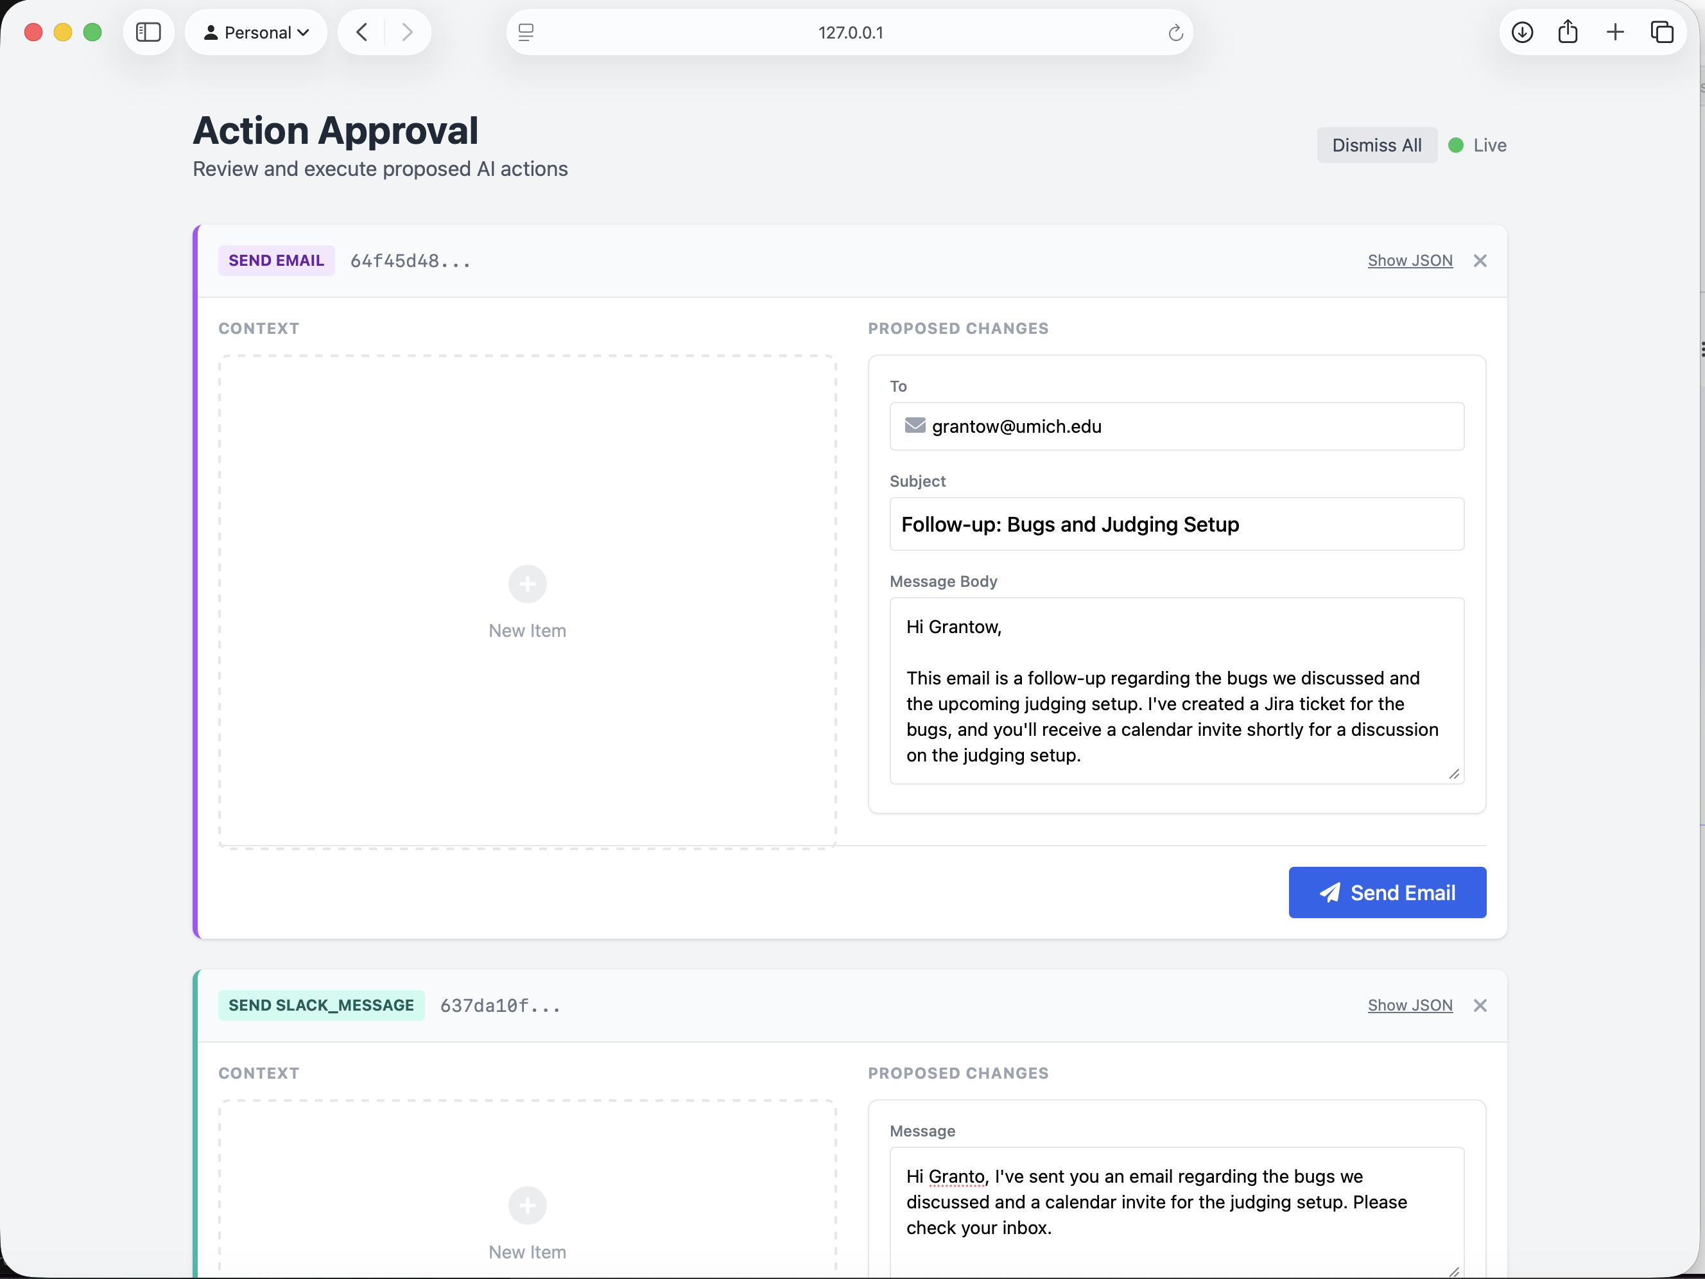Dismiss the Slack message card with X
Viewport: 1705px width, 1279px height.
[1479, 1005]
